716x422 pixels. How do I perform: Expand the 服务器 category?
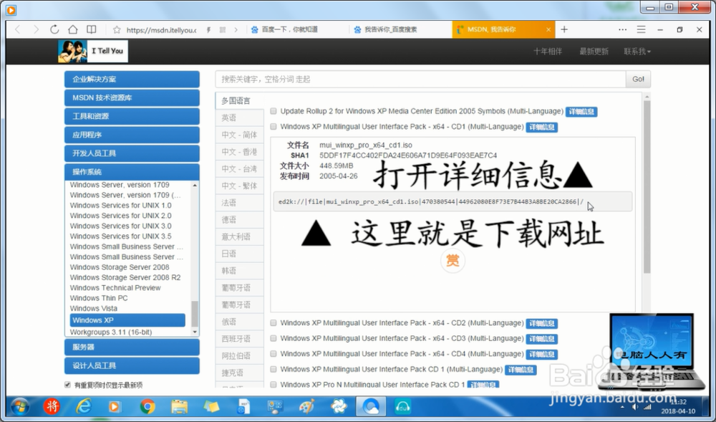pos(132,347)
